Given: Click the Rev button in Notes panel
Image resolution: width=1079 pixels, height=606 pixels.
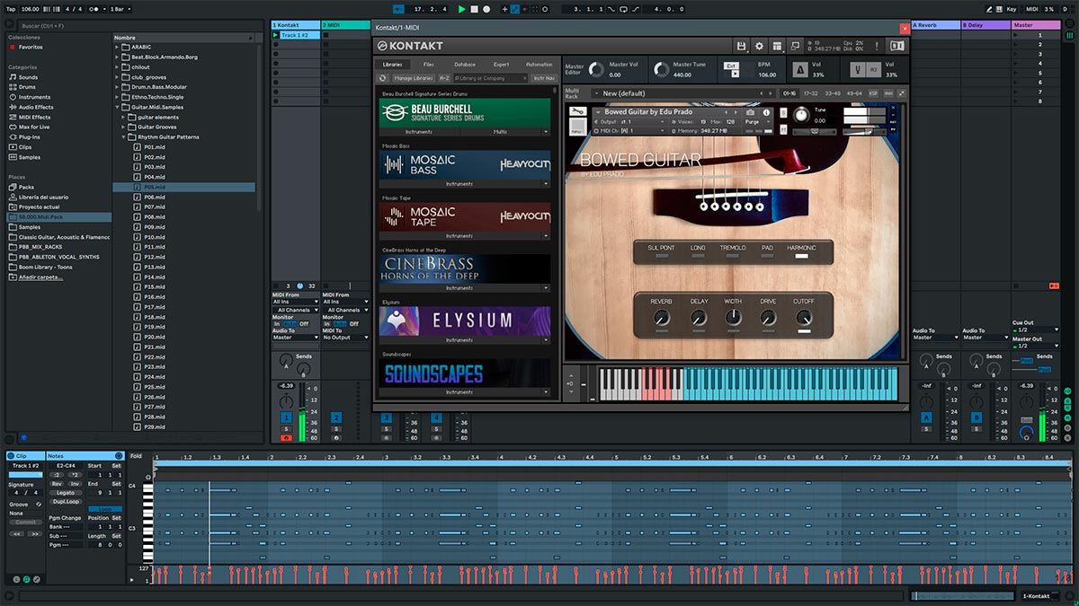Looking at the screenshot, I should click(x=58, y=483).
